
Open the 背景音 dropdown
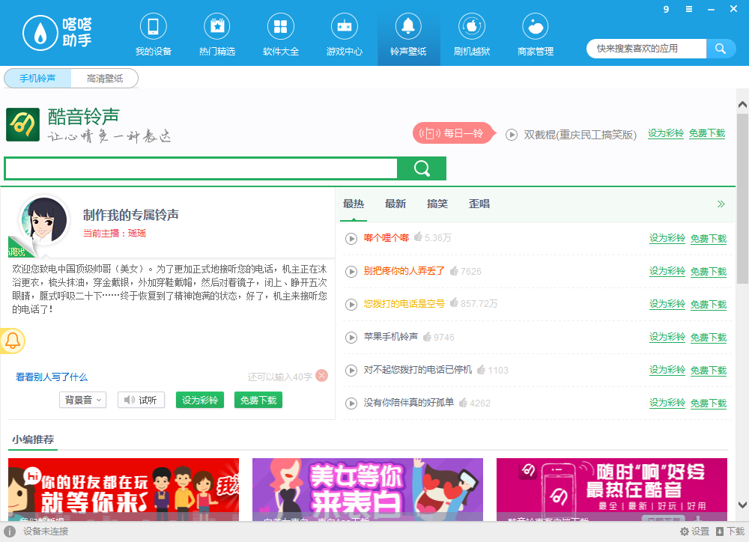(x=82, y=400)
